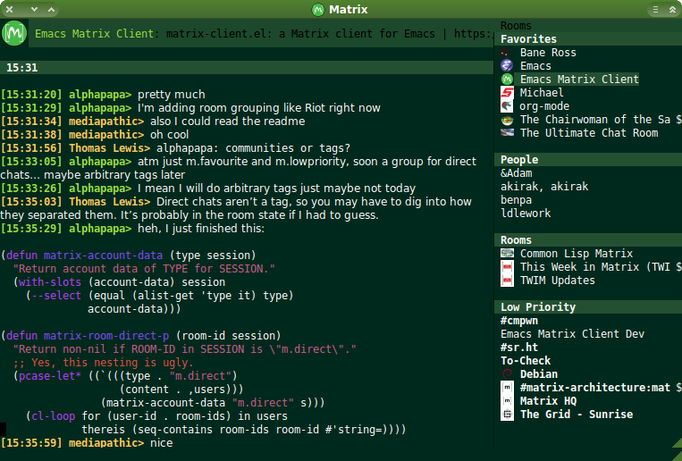Click the up chevron in title bar
Image resolution: width=682 pixels, height=461 pixels.
tap(51, 9)
